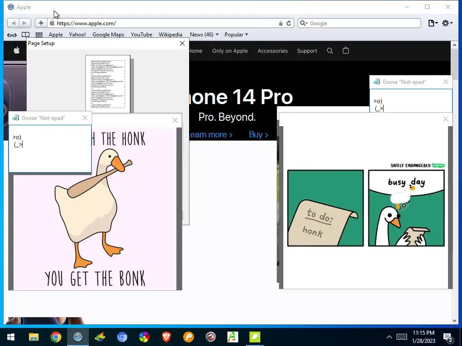Open the Yahoo! bookmark
The width and height of the screenshot is (462, 346).
point(77,35)
